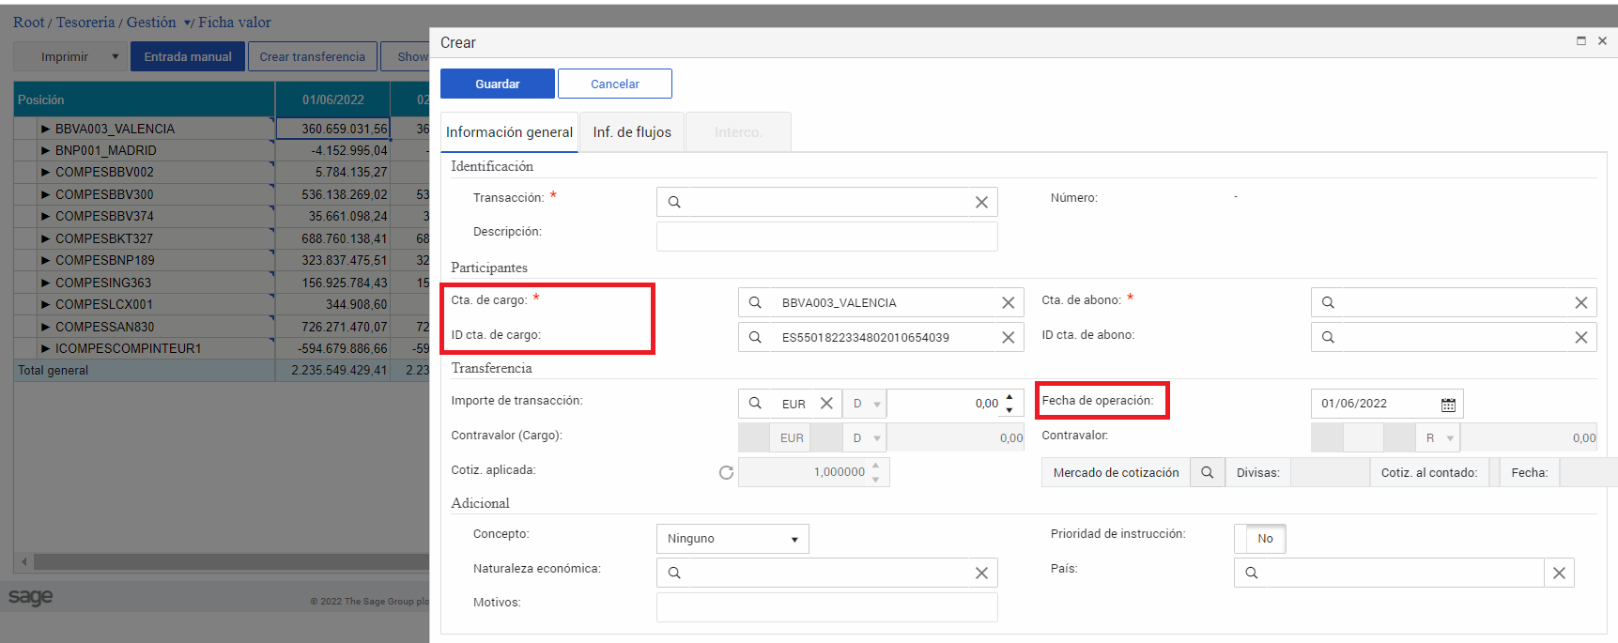The image size is (1618, 643).
Task: Toggle Prioridad de instrucción switch
Action: tap(1260, 539)
